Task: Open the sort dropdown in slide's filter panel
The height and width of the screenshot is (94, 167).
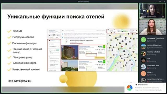Action: (54, 46)
